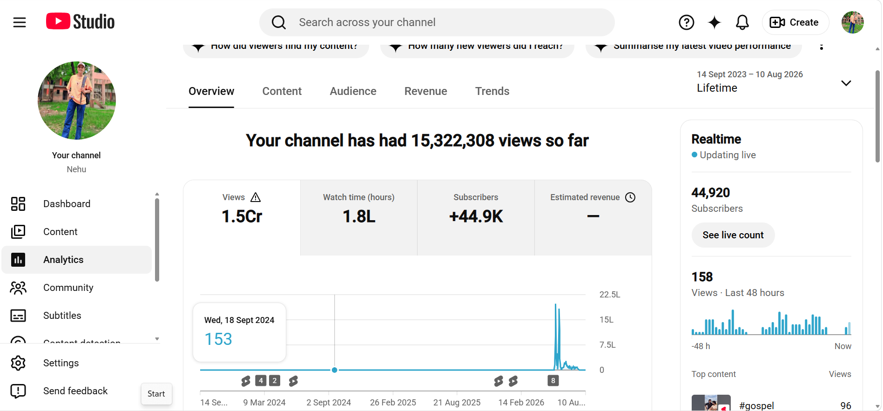
Task: Click the clock icon beside Estimated revenue
Action: 630,197
